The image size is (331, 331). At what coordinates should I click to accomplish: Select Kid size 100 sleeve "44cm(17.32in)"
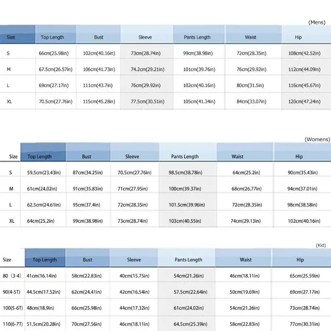point(134,308)
